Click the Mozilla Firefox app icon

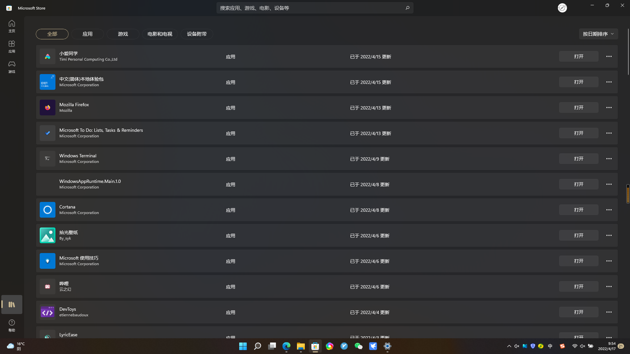tap(48, 108)
